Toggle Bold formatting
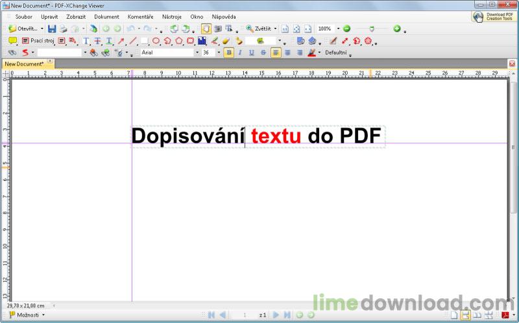The width and height of the screenshot is (519, 323). 229,53
